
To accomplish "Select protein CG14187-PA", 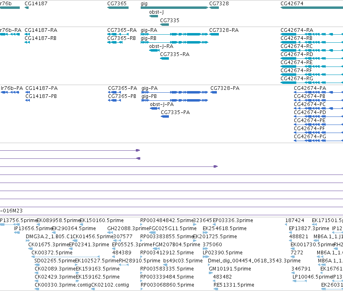I will point(42,88).
